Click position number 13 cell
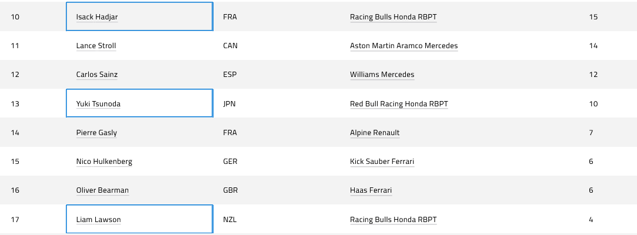Viewport: 637px width, 235px height. 15,104
